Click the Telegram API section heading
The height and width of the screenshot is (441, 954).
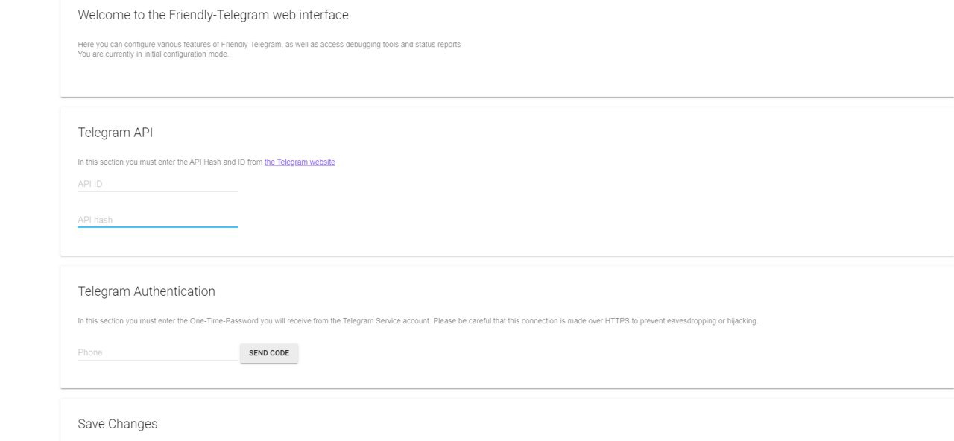116,133
